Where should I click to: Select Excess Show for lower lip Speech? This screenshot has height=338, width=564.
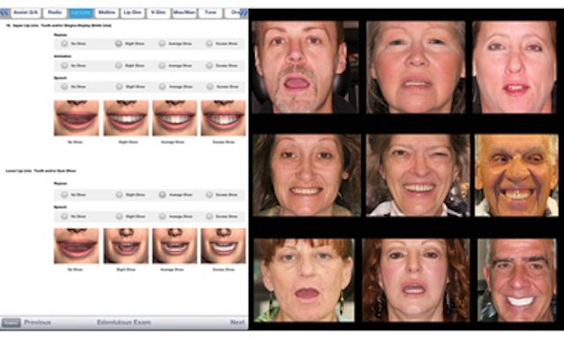(x=210, y=217)
